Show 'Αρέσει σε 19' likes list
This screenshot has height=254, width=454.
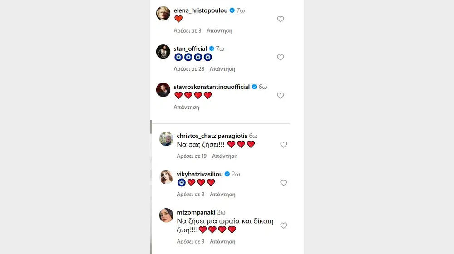[192, 156]
